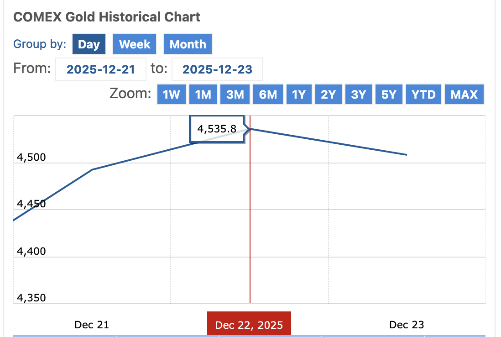This screenshot has height=337, width=501.
Task: Open the to date field 2025-12-23
Action: pos(217,69)
